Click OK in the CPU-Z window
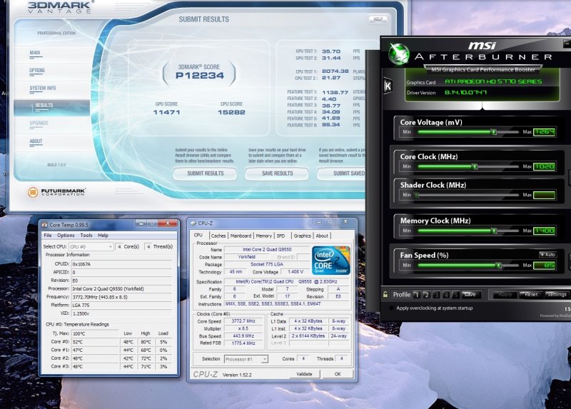This screenshot has height=409, width=571. tap(338, 374)
